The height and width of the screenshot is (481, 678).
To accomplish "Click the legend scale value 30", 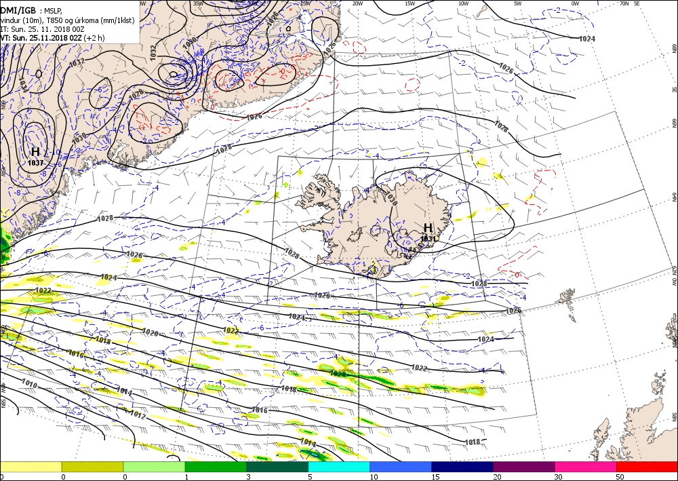I will pyautogui.click(x=559, y=477).
